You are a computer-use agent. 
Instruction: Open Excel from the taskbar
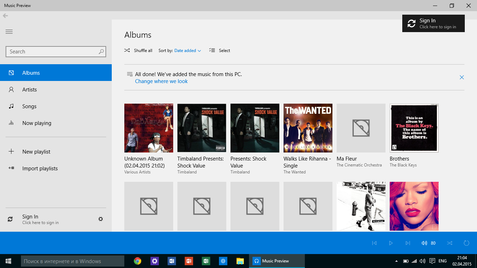[206, 261]
